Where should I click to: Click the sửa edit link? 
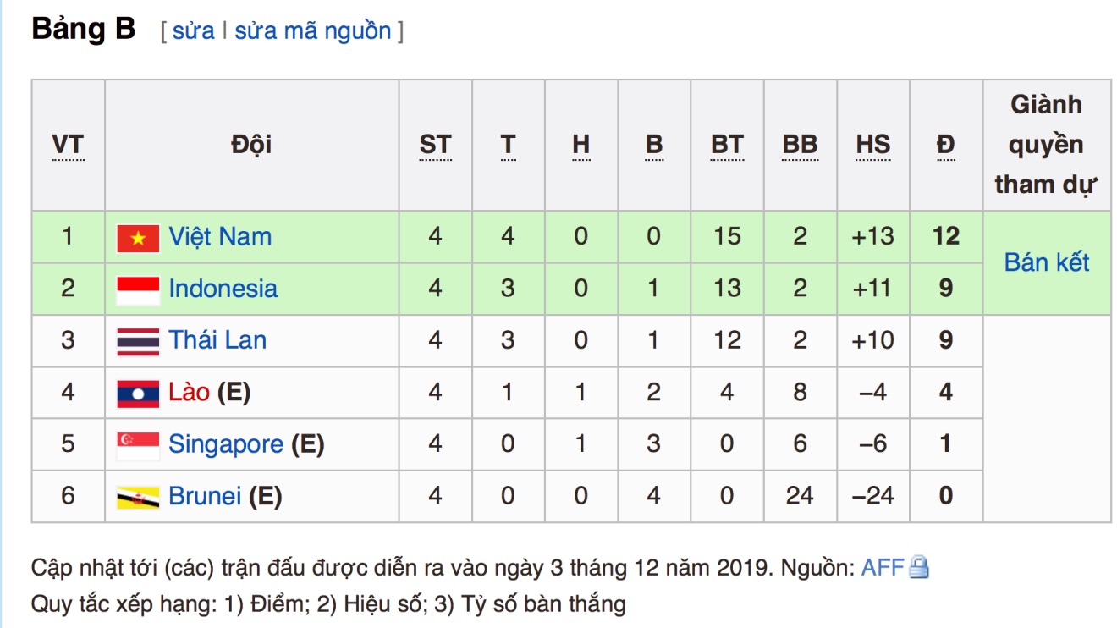pyautogui.click(x=194, y=31)
